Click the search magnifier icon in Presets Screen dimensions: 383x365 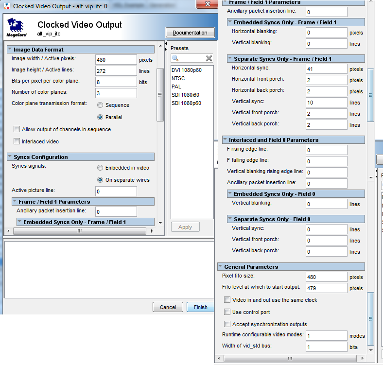(175, 58)
